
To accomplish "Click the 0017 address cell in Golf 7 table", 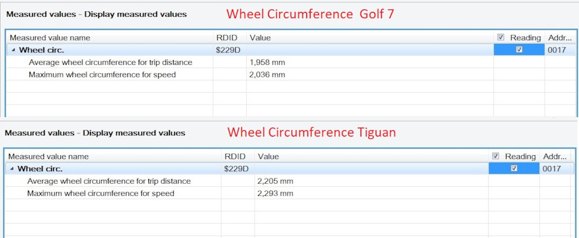I will (560, 50).
